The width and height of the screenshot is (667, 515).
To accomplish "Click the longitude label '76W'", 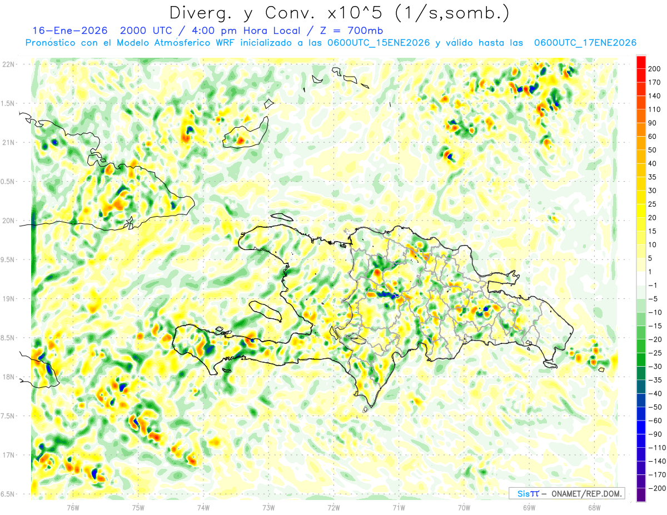I will (x=73, y=508).
